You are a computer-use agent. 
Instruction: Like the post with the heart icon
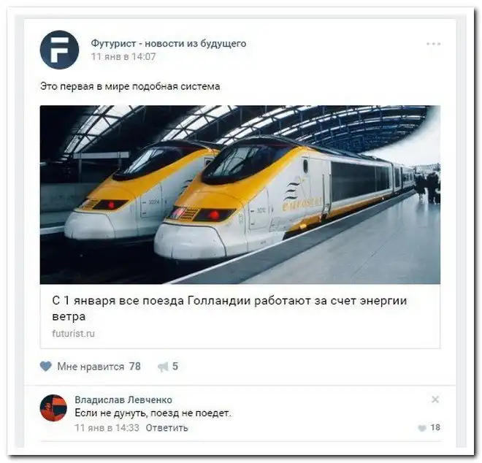point(46,367)
